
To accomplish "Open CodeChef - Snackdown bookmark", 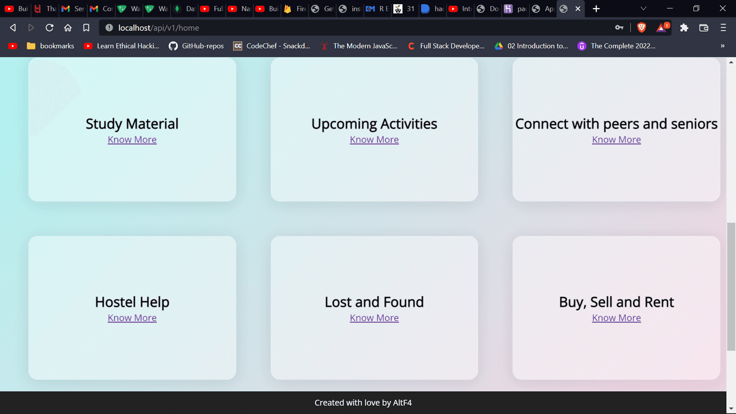I will point(271,46).
